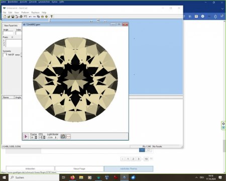The height and width of the screenshot is (181, 226).
Task: Click the Angle input field
Action: 8,33
